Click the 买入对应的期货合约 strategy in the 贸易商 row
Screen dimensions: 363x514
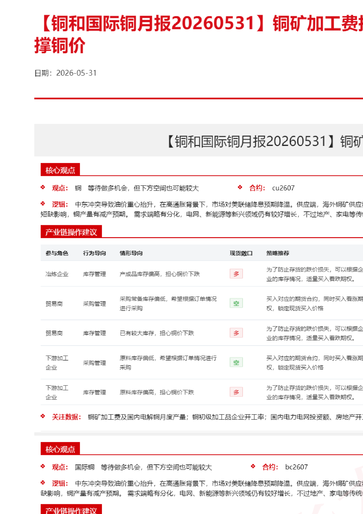314,304
